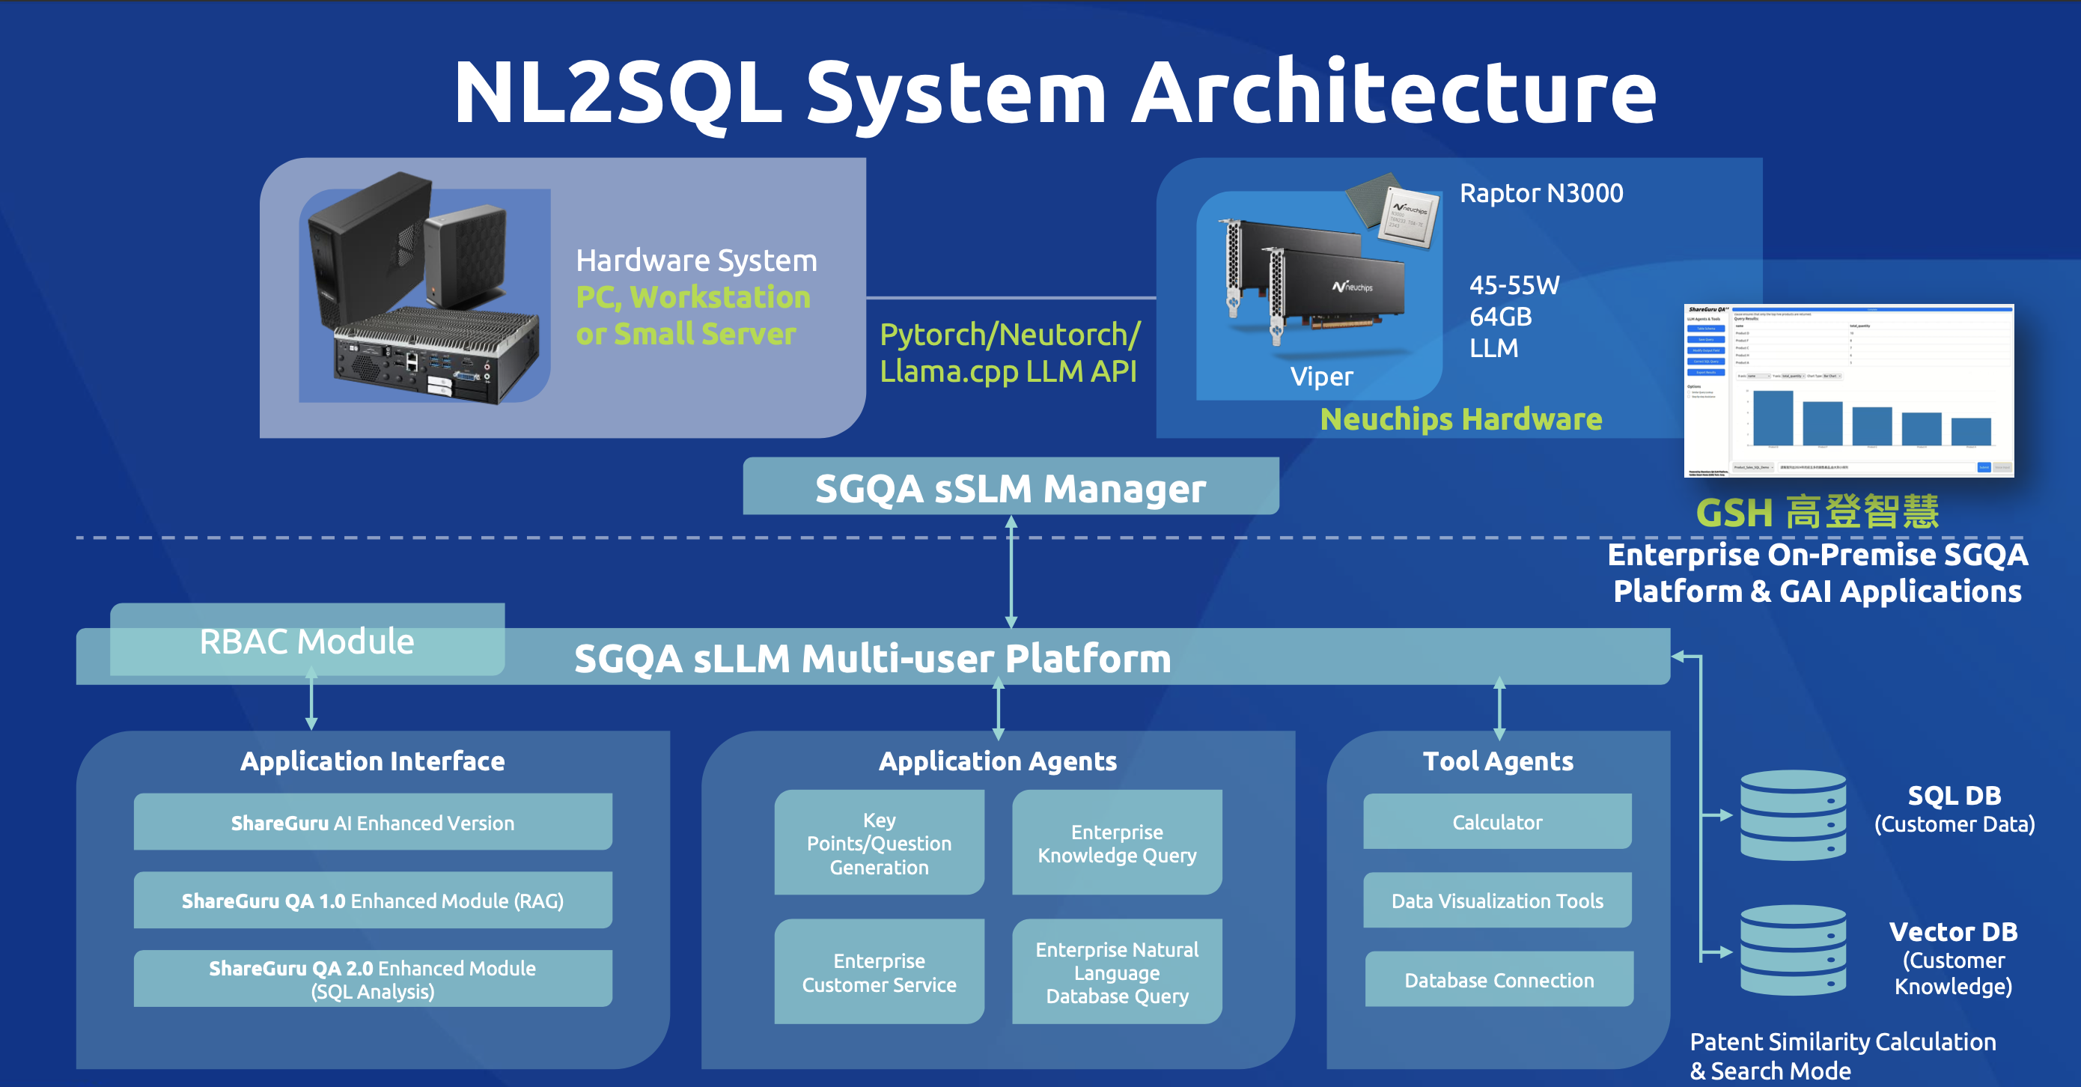
Task: Select the Data Visualization Tools agent
Action: (x=1497, y=900)
